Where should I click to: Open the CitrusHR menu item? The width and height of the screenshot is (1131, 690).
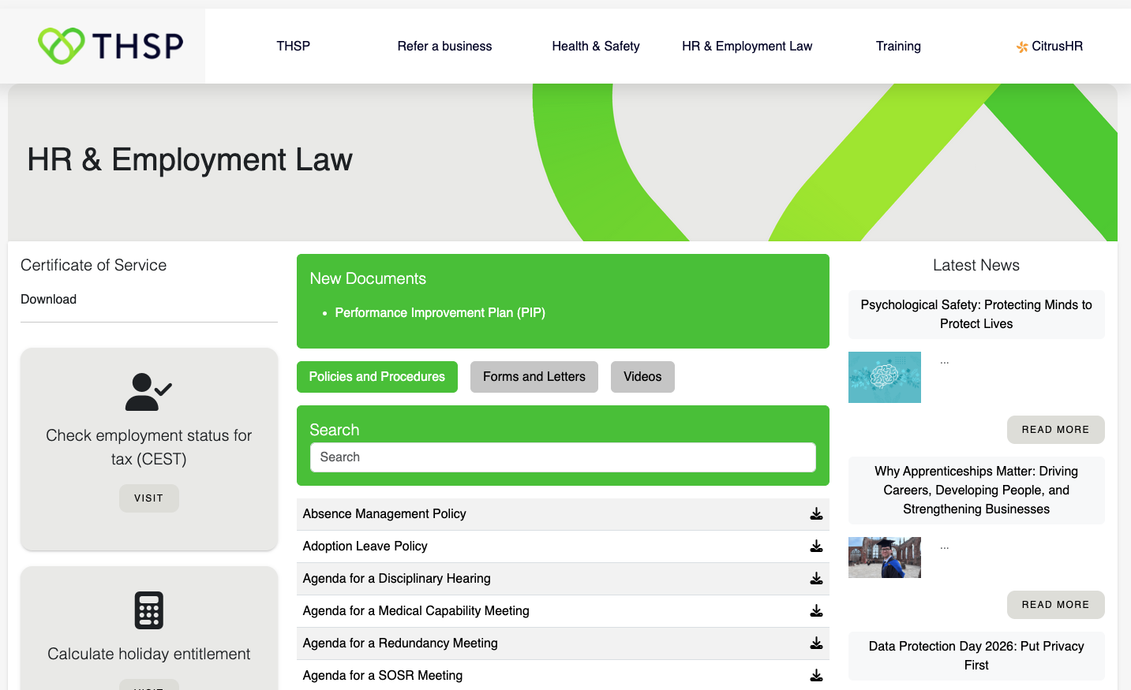click(x=1049, y=47)
